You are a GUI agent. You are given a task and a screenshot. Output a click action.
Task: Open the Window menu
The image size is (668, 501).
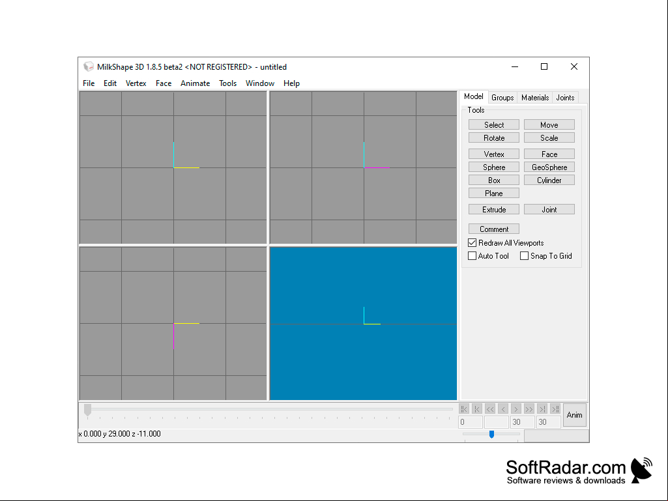click(260, 83)
